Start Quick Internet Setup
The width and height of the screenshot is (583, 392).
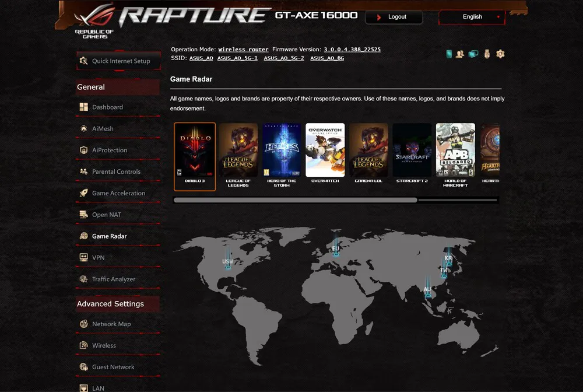click(x=118, y=61)
